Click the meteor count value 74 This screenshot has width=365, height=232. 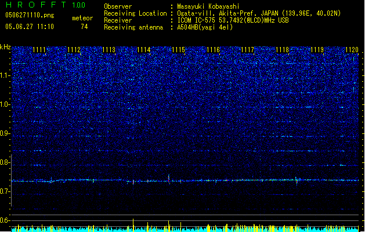84,27
